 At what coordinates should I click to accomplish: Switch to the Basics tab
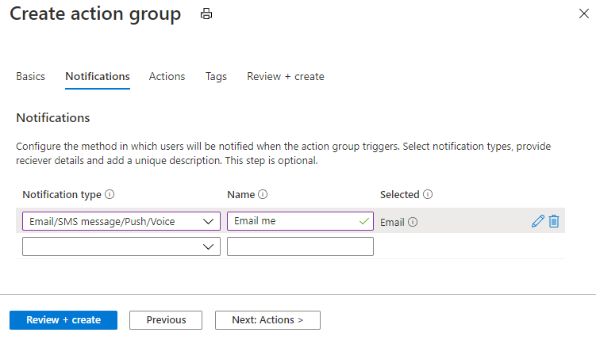[30, 76]
